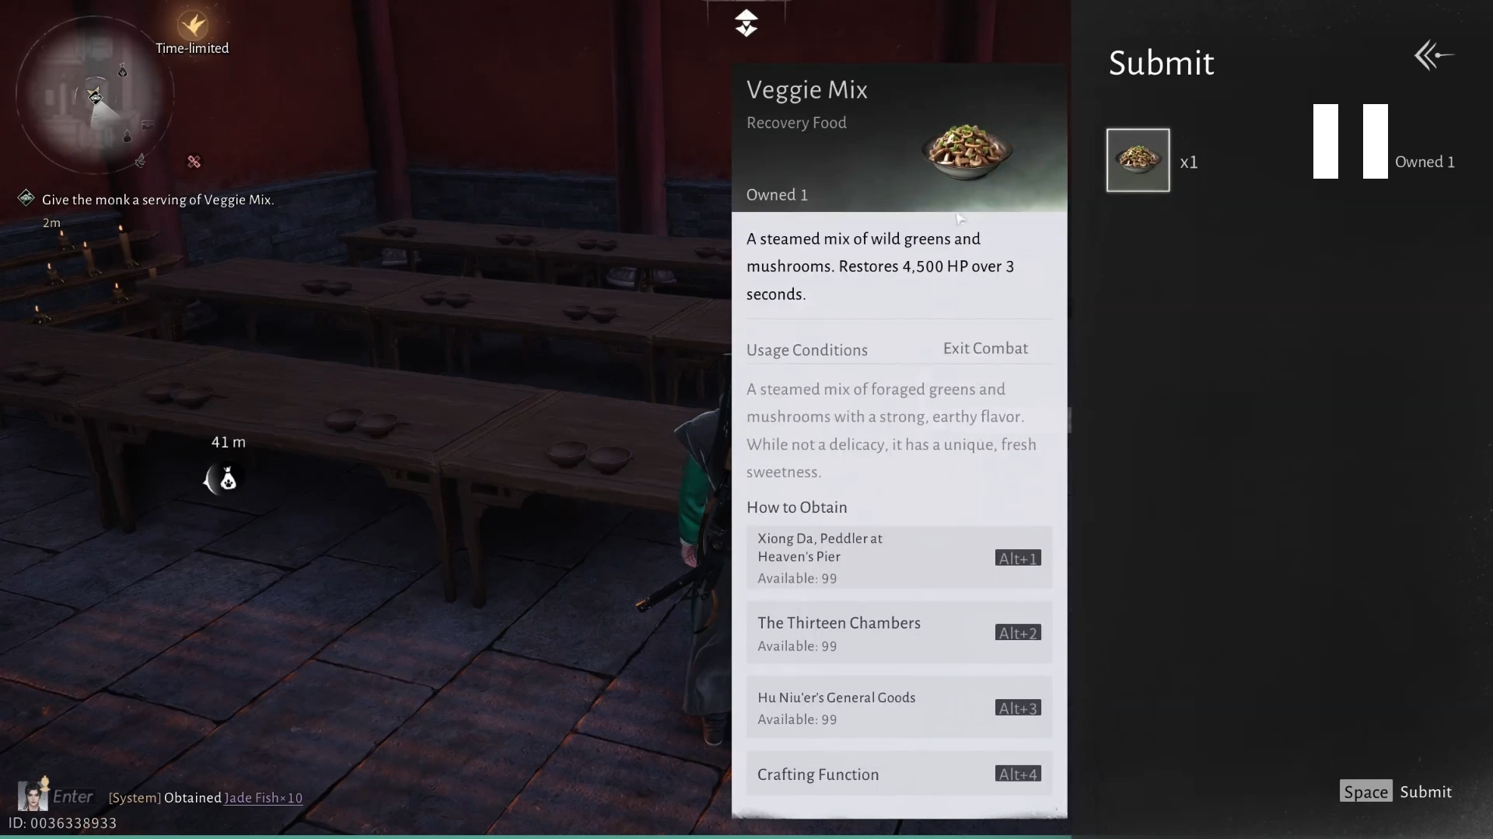Click the player avatar chat icon
Screen dimensions: 1493x839
33,795
